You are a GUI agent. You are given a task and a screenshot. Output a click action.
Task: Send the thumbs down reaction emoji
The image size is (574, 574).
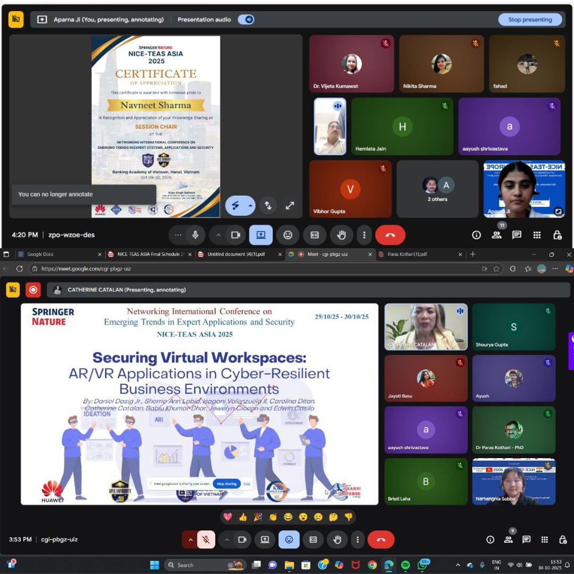[349, 517]
